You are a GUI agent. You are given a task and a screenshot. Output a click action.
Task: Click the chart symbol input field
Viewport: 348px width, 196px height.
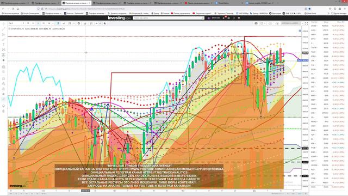(15, 23)
